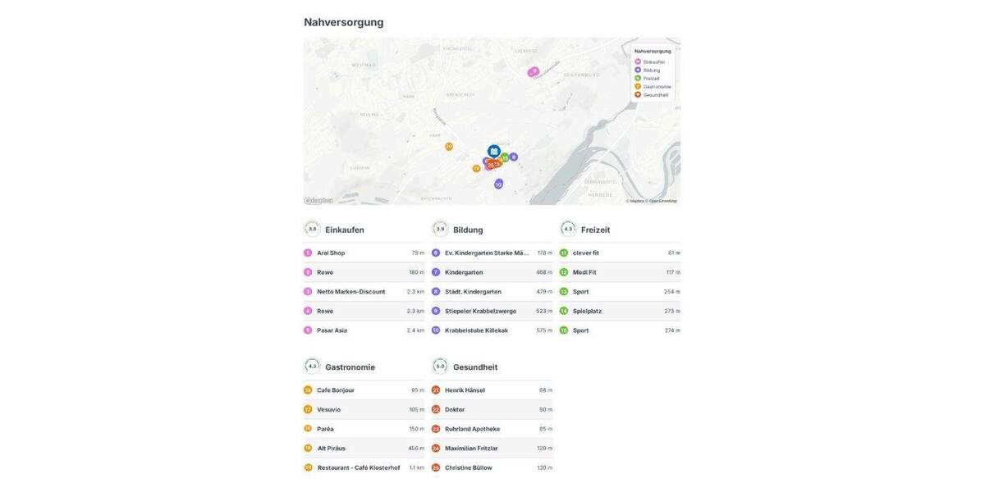Viewport: 985px width, 492px height.
Task: Click map marker number 20
Action: pos(449,147)
